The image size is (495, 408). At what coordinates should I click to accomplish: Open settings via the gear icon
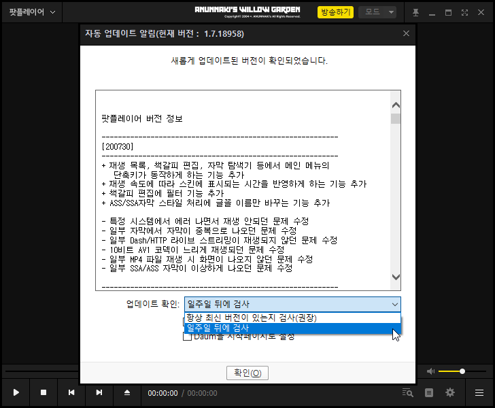[450, 392]
